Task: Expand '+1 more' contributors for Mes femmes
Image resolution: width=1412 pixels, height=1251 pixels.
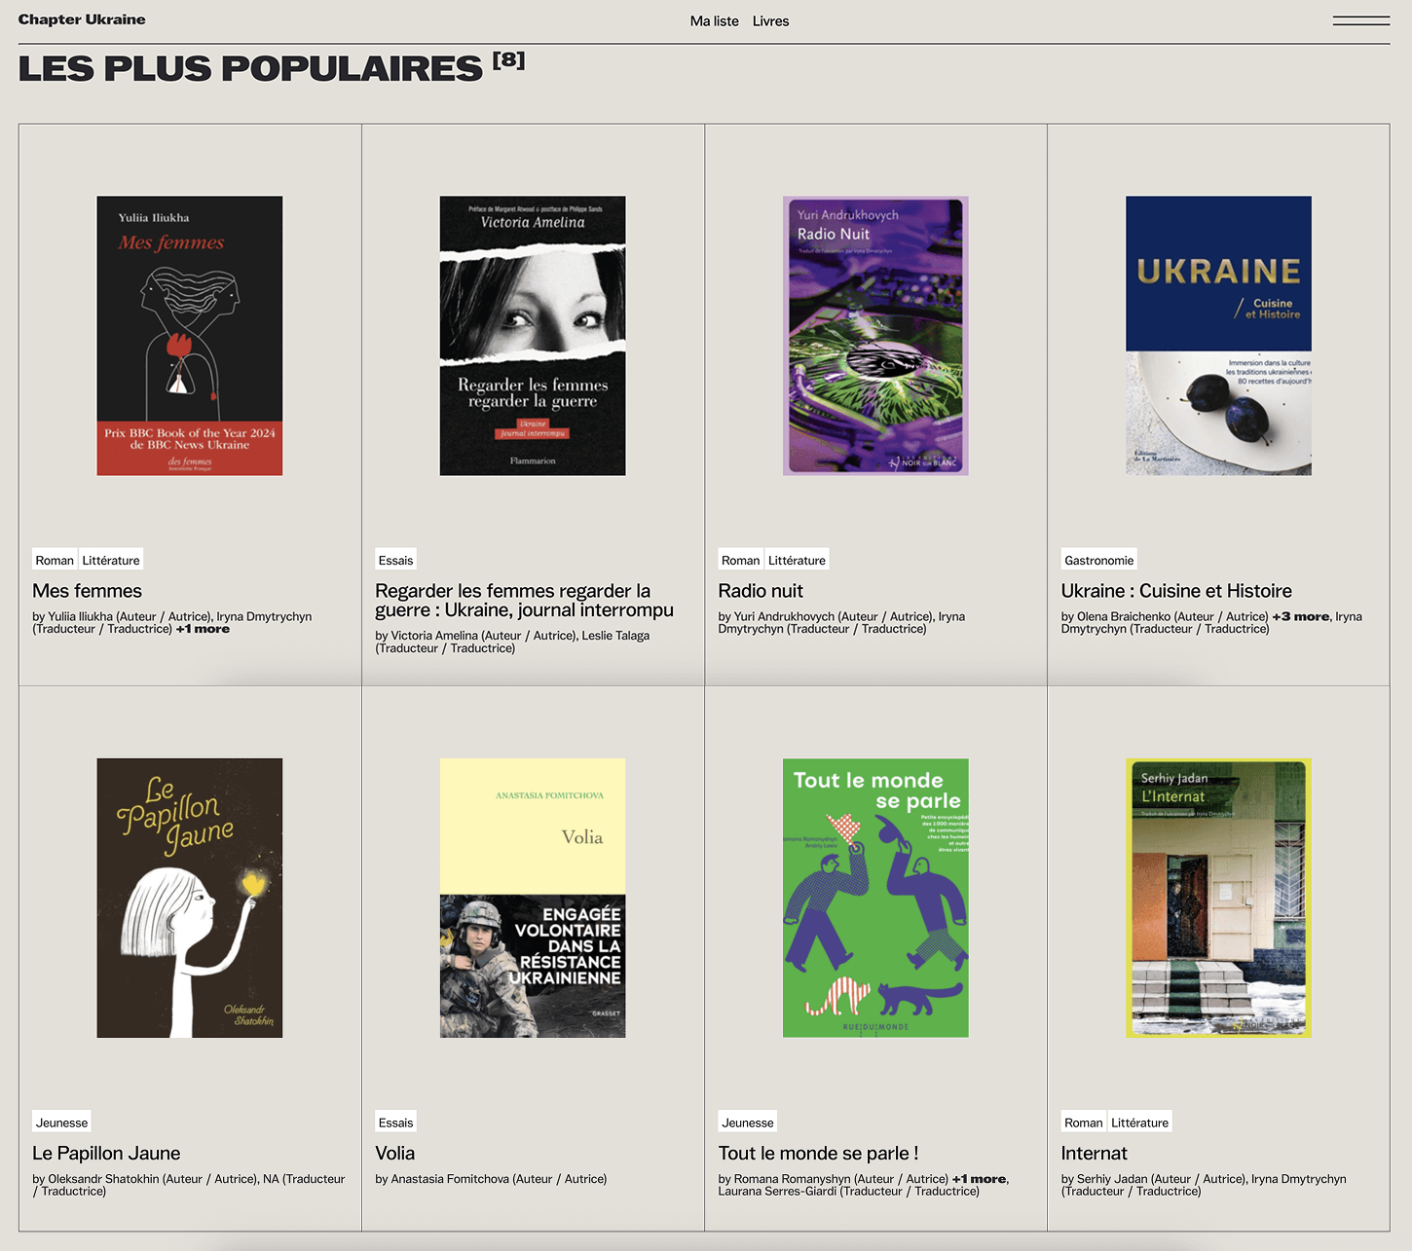Action: click(x=203, y=630)
